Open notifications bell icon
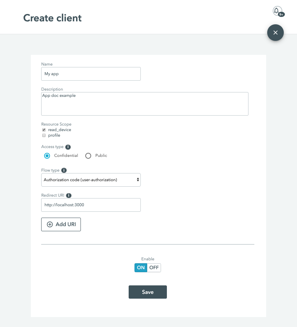 277,11
